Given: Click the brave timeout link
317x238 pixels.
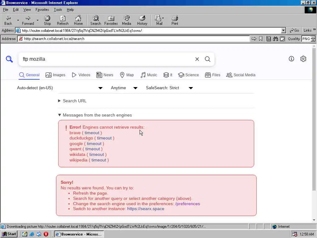Looking at the screenshot, I should click(x=92, y=133).
